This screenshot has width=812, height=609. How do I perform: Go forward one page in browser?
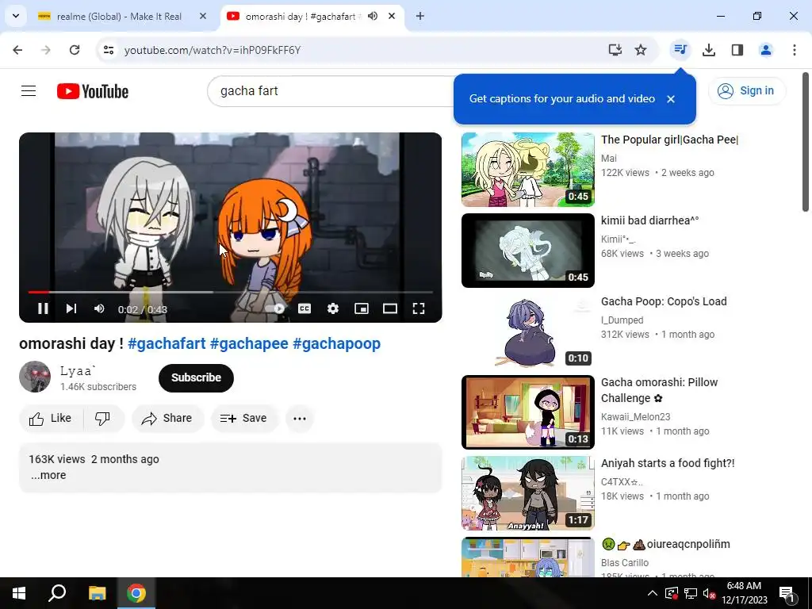(46, 50)
